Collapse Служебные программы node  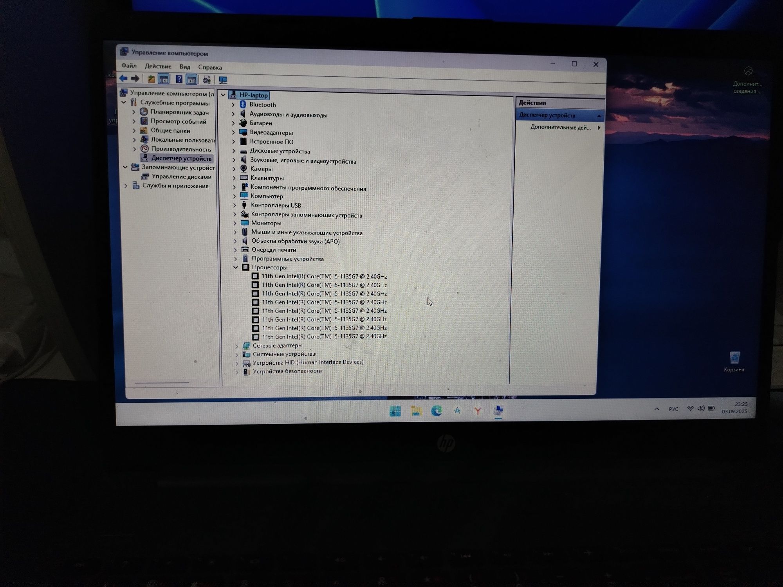(x=124, y=102)
